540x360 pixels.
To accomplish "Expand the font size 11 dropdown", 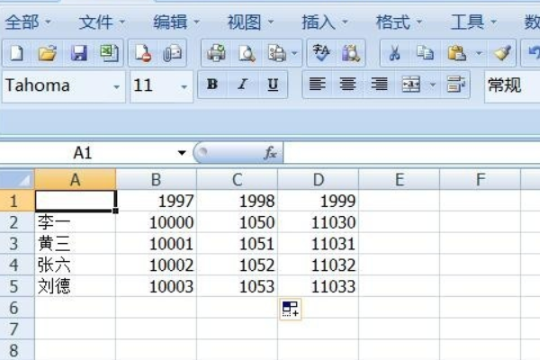I will point(184,86).
